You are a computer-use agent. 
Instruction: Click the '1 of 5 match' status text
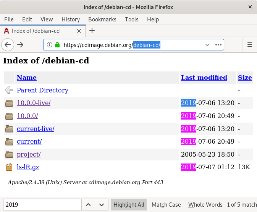click(242, 205)
